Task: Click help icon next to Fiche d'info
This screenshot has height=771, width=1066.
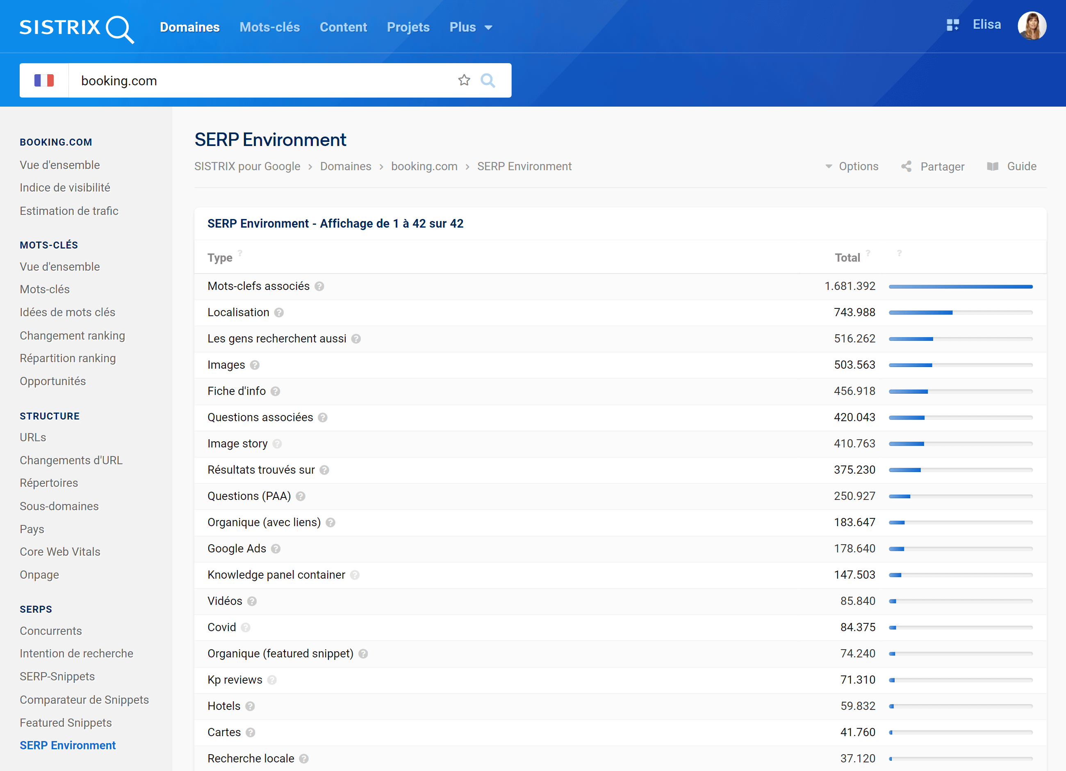Action: (x=276, y=391)
